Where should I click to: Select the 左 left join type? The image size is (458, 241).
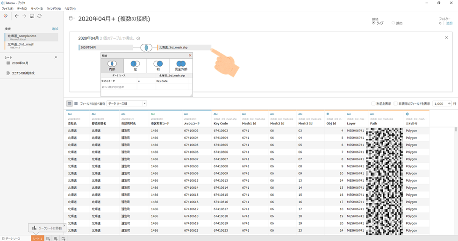(135, 66)
